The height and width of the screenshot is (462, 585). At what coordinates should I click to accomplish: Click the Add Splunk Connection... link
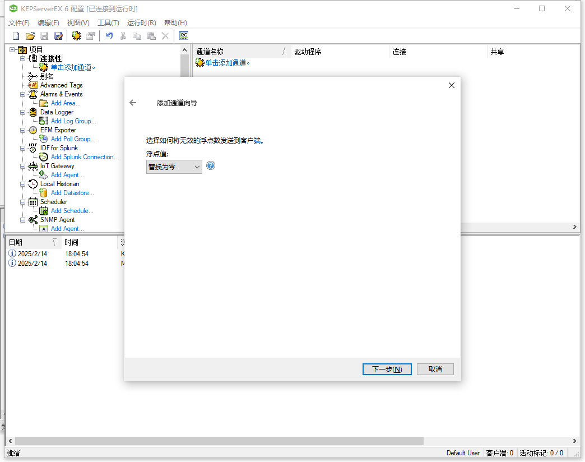[x=85, y=157]
